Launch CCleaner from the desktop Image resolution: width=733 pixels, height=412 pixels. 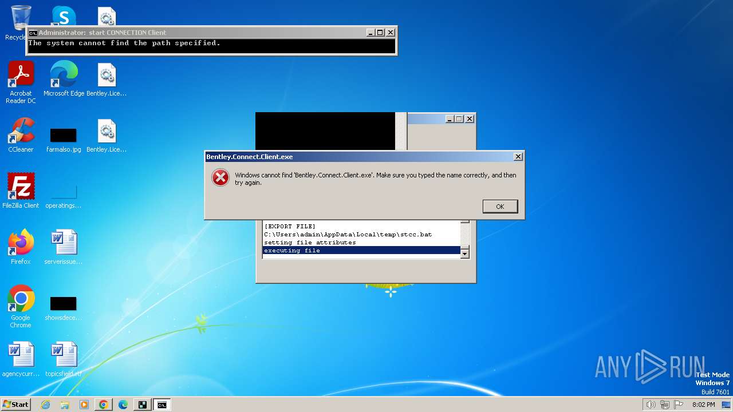point(21,135)
